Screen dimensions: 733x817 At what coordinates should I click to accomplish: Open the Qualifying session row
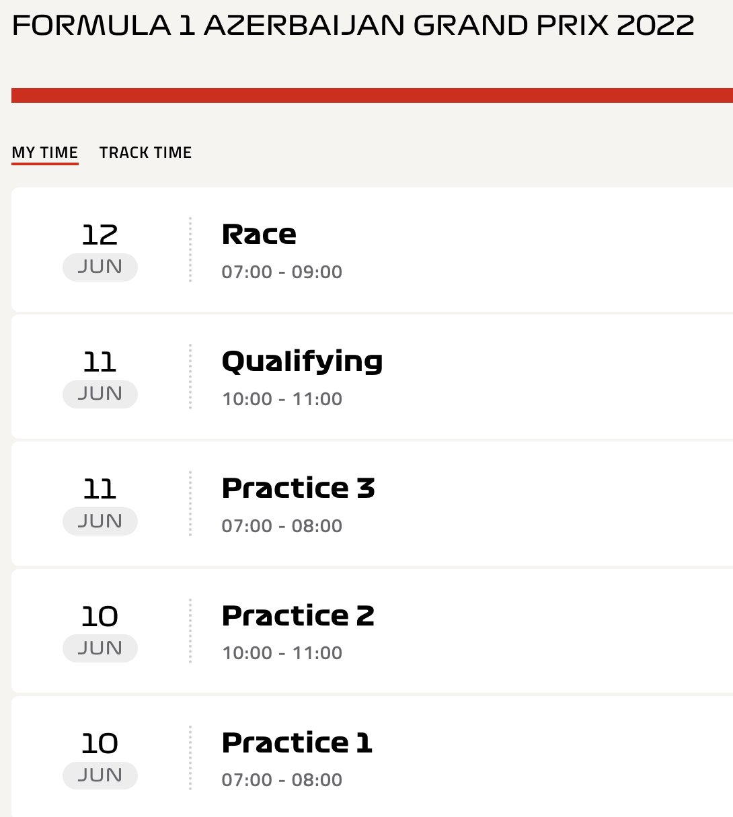pos(372,376)
